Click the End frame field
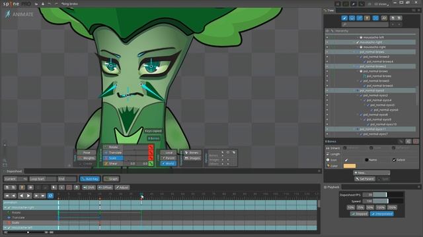Screen dimensions: 423x237 click(x=67, y=178)
